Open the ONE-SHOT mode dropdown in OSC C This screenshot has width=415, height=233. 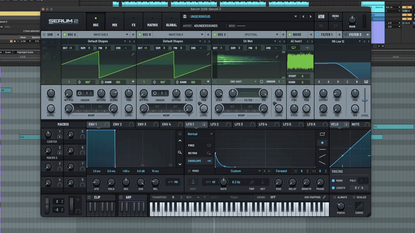(x=255, y=82)
